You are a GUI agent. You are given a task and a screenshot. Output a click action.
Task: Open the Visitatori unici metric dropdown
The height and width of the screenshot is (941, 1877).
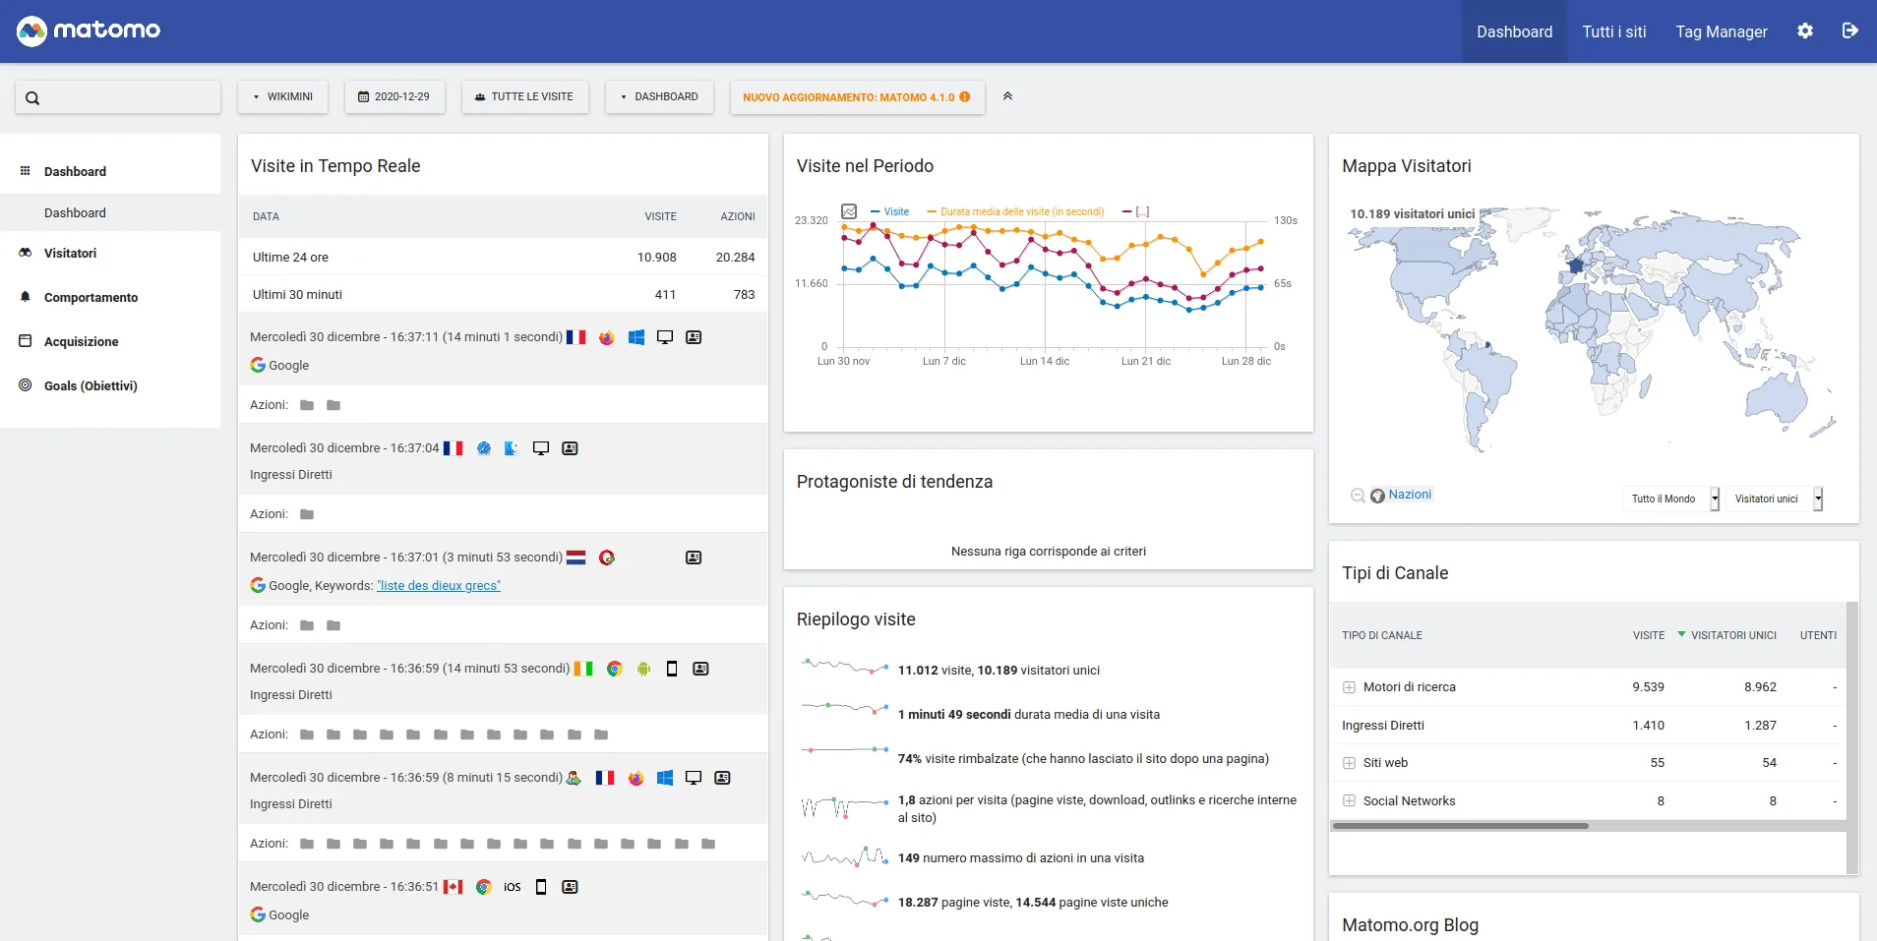[1774, 499]
